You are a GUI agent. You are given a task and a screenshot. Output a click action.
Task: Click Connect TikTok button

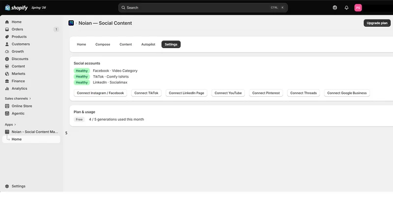[x=146, y=93]
